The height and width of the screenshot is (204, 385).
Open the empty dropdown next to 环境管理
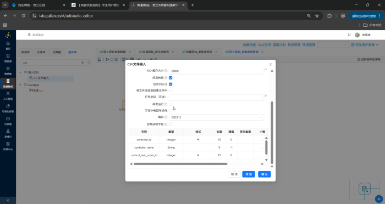coord(333,45)
